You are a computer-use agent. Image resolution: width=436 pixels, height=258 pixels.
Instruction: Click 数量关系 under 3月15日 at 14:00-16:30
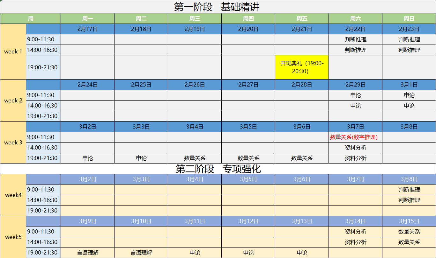click(x=409, y=242)
